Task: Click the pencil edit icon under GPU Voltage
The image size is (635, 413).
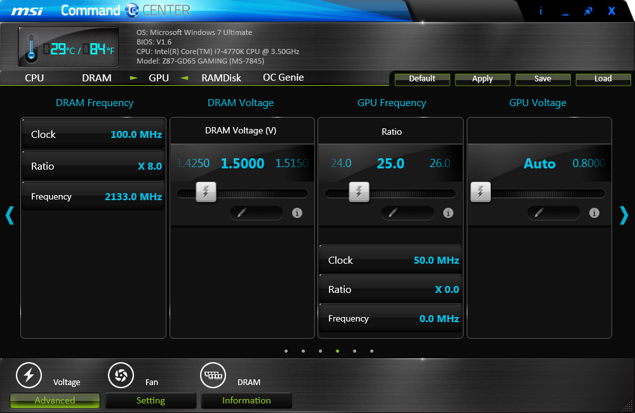Action: point(539,213)
